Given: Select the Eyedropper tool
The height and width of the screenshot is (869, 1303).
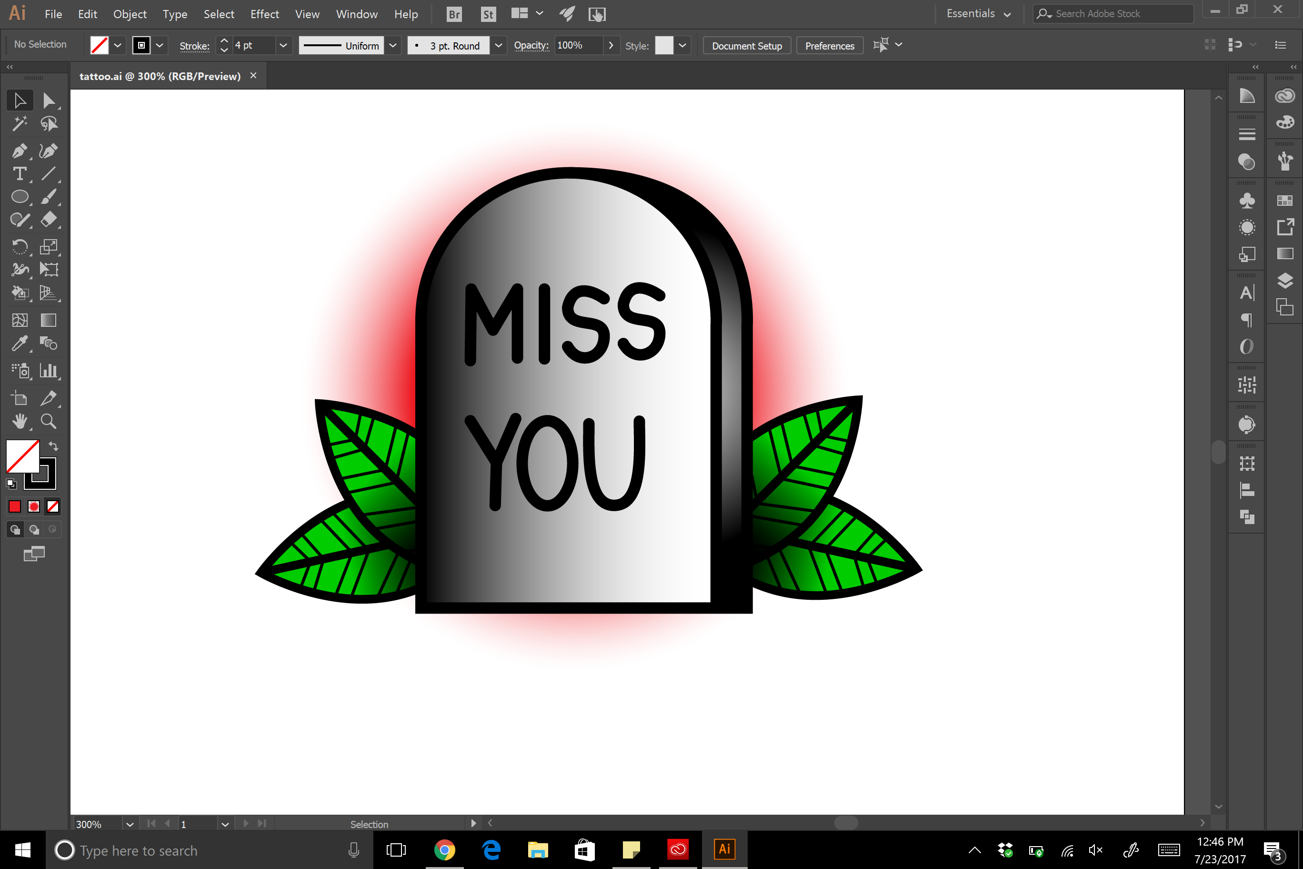Looking at the screenshot, I should pyautogui.click(x=20, y=344).
